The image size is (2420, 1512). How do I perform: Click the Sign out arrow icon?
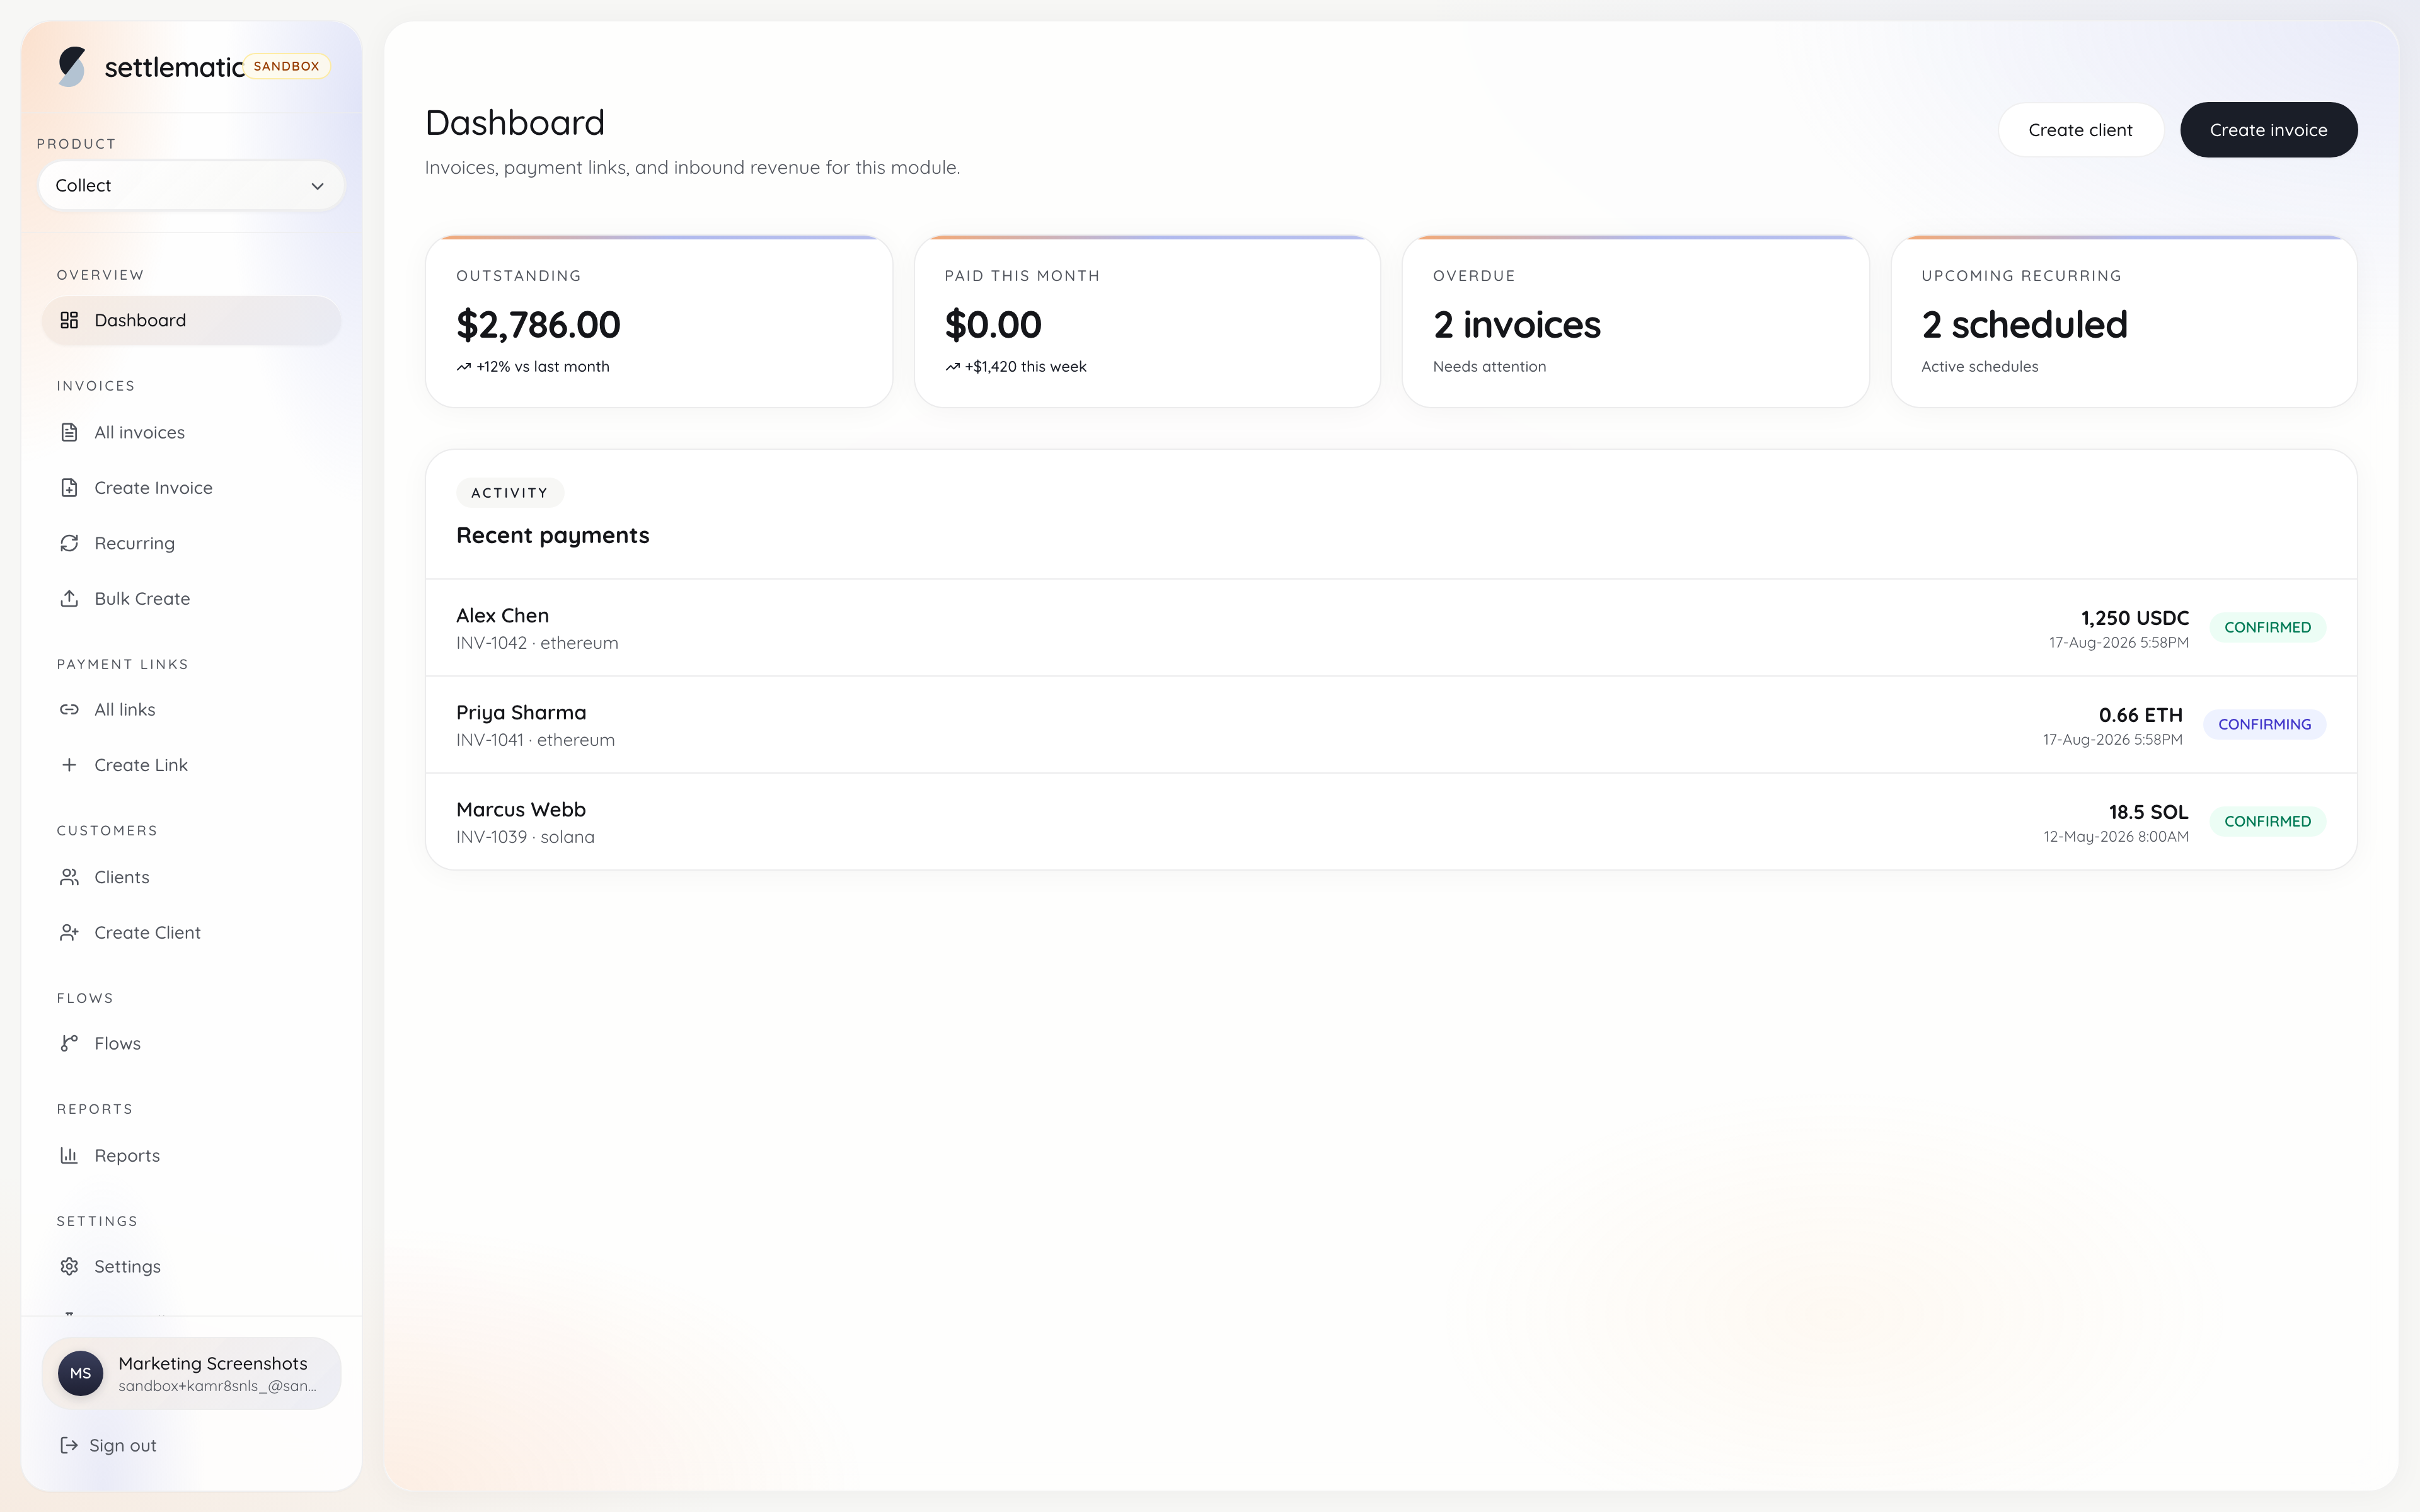69,1445
